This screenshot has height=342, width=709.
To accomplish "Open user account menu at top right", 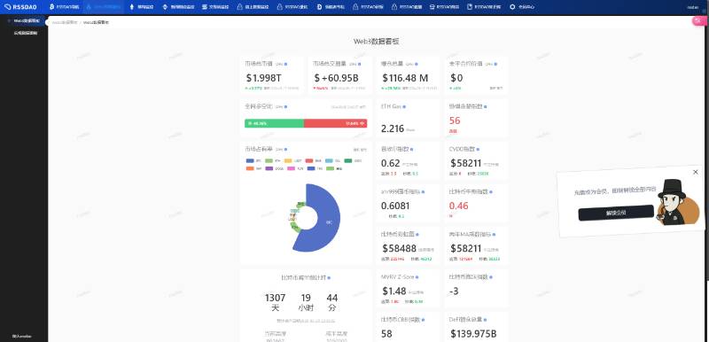I will 692,7.
